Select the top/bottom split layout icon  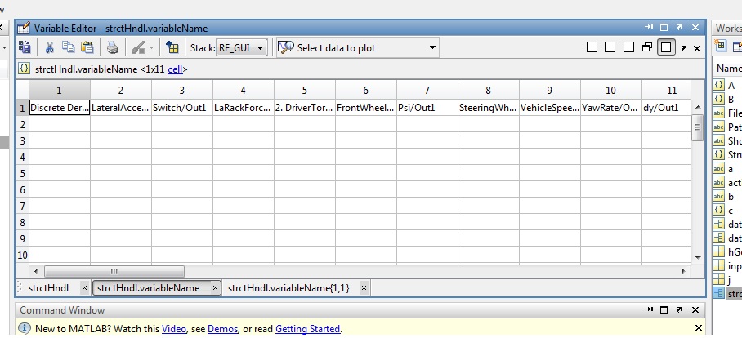pos(628,48)
